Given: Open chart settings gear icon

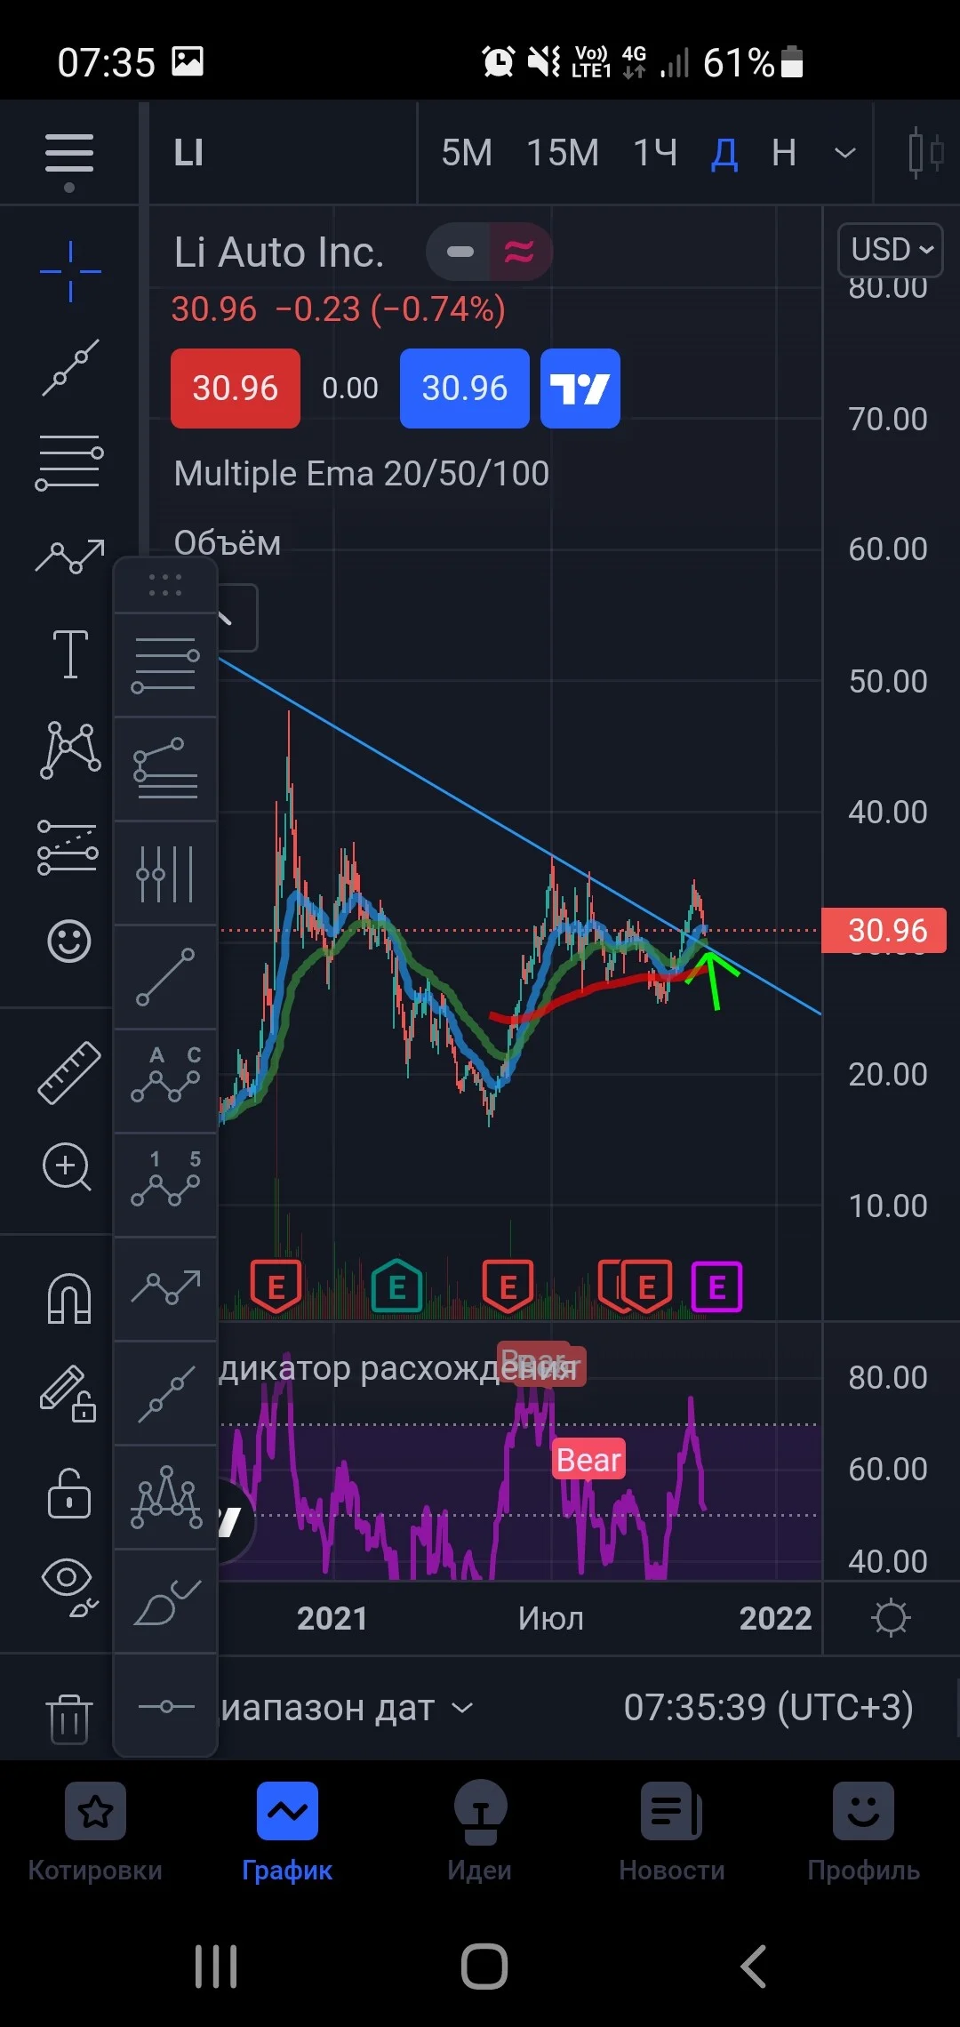Looking at the screenshot, I should coord(892,1618).
